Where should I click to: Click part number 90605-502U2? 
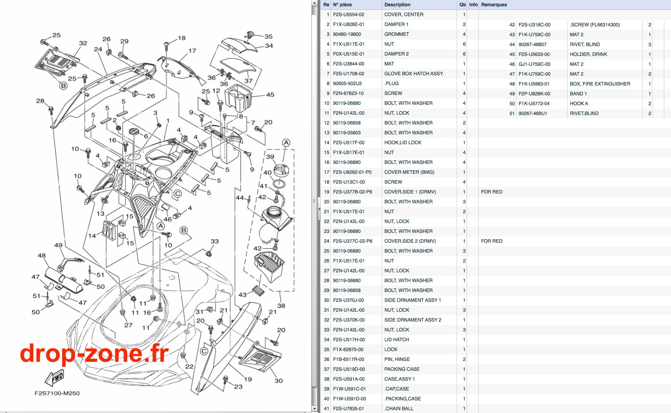347,84
